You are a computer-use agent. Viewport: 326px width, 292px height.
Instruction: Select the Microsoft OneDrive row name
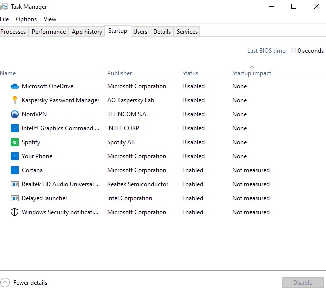(x=48, y=86)
